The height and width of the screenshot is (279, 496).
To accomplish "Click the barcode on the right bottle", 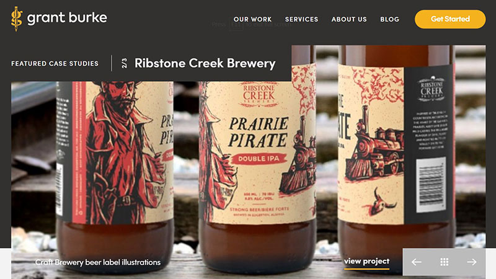I will [x=431, y=184].
